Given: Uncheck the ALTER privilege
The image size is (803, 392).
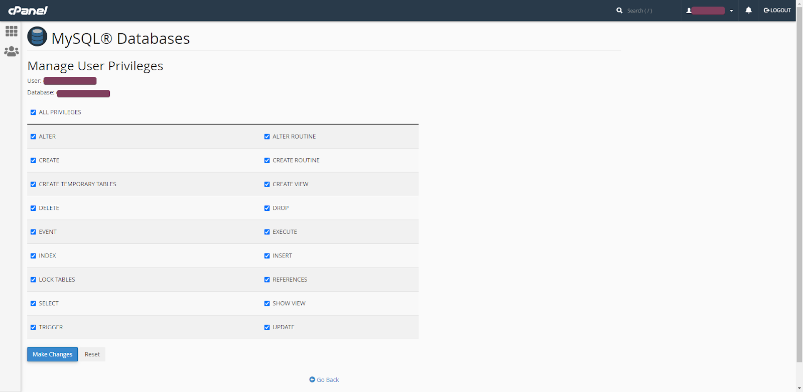Looking at the screenshot, I should (33, 137).
